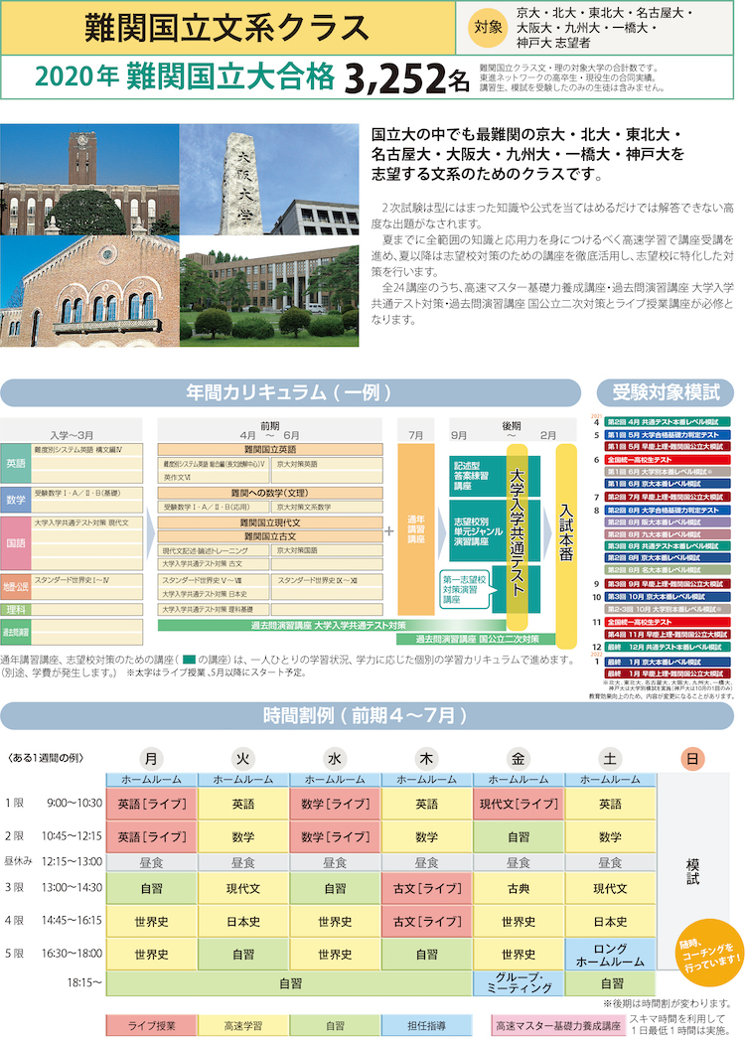Click the 高速マスター基礎力養成講座 legend swatch
This screenshot has height=1042, width=745.
tap(558, 1025)
